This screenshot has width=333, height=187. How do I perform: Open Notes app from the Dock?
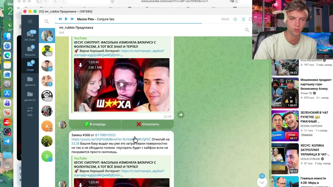[x=7, y=65]
